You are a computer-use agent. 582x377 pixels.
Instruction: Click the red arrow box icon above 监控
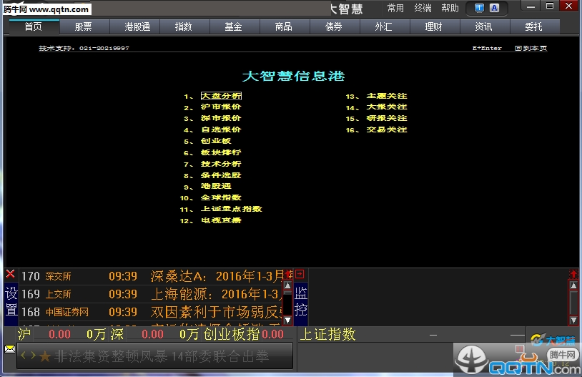coord(300,274)
